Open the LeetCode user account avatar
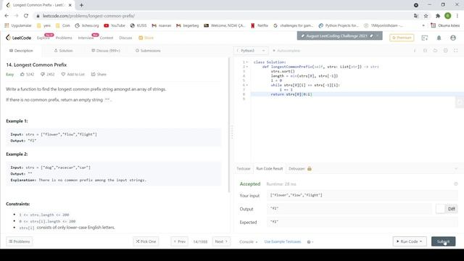 click(x=452, y=38)
